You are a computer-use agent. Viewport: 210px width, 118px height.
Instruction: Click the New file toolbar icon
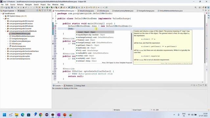point(2,8)
